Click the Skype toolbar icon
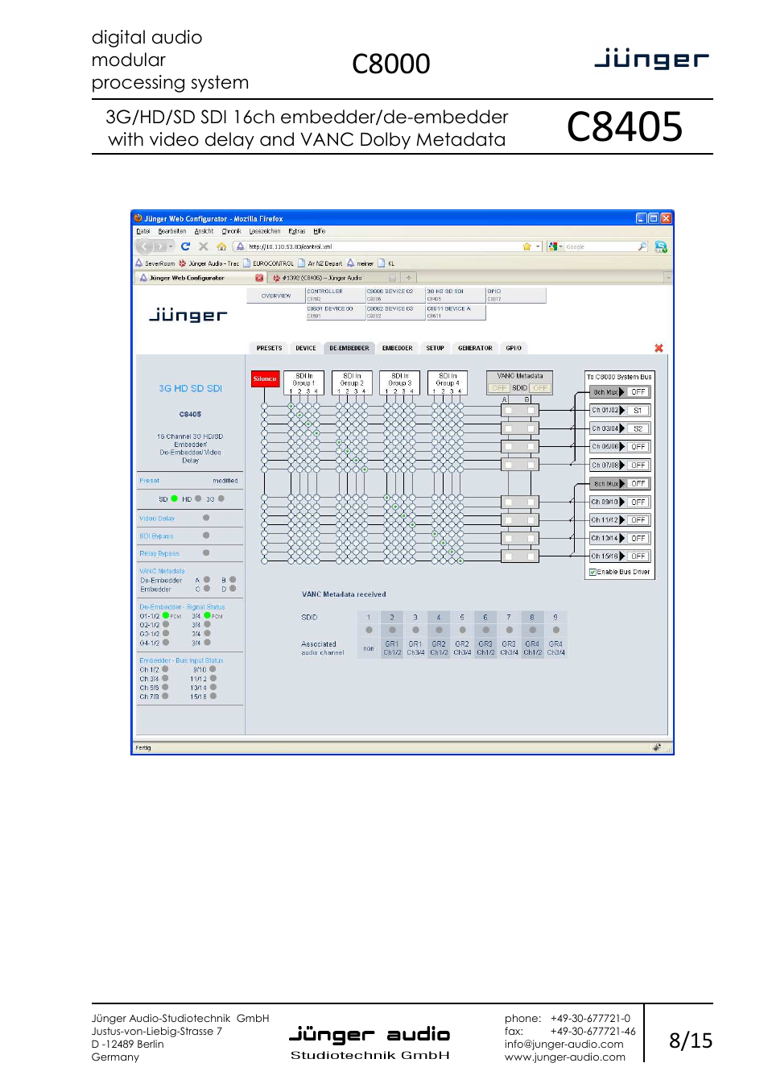The width and height of the screenshot is (768, 1088). [661, 246]
